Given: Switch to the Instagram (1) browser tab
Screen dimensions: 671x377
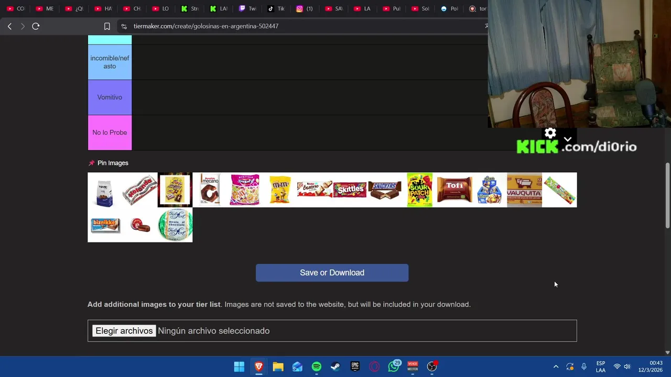Looking at the screenshot, I should [305, 8].
